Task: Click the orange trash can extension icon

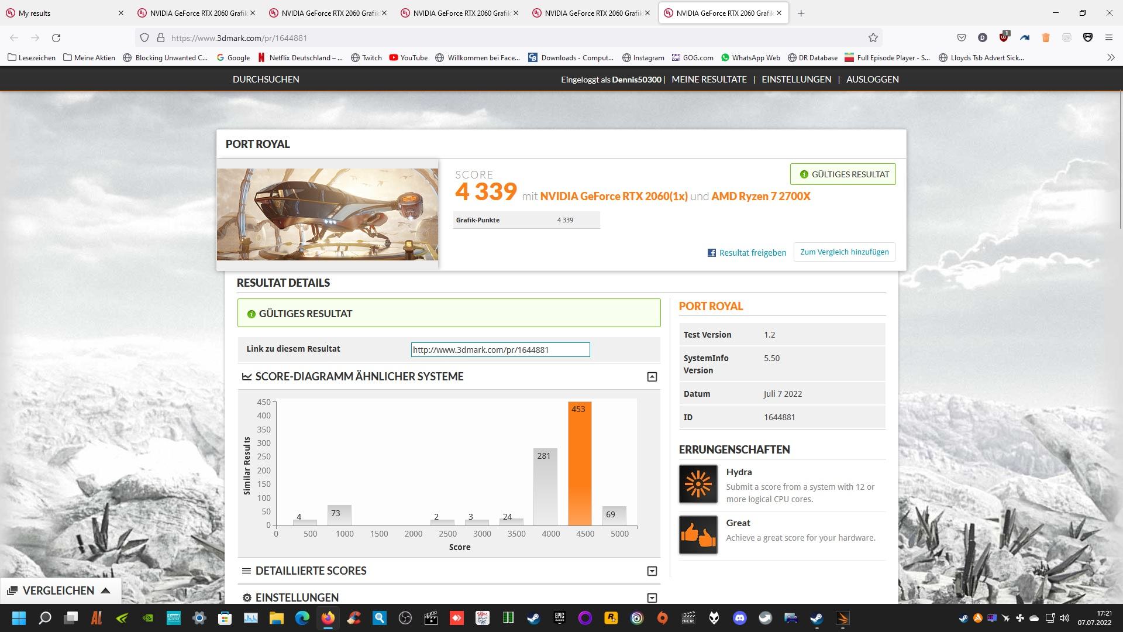Action: point(1046,38)
